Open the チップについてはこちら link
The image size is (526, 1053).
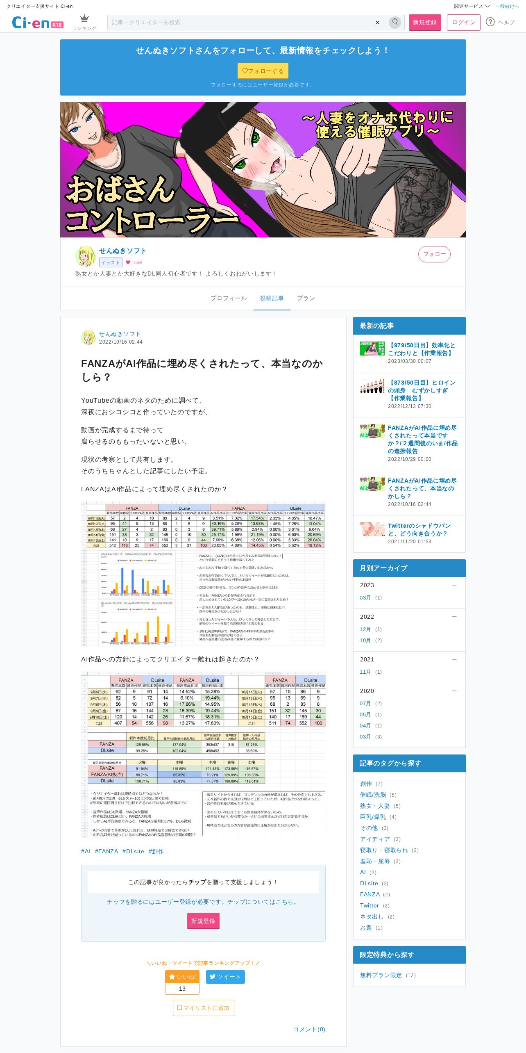(263, 902)
